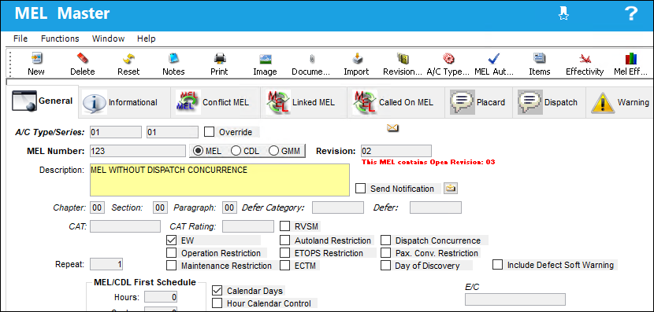Viewport: 654px width, 312px height.
Task: Click the Defer Category field
Action: click(x=338, y=207)
